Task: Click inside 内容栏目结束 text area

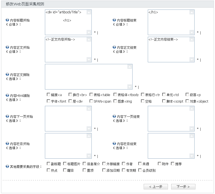Action: pos(169,146)
